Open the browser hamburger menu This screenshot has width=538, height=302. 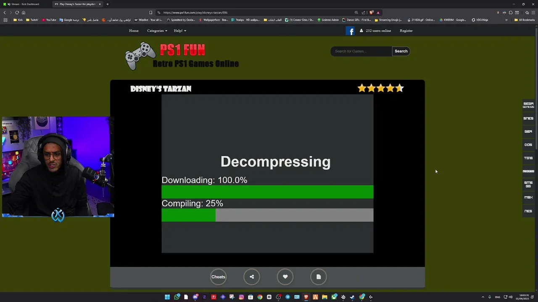(x=533, y=13)
